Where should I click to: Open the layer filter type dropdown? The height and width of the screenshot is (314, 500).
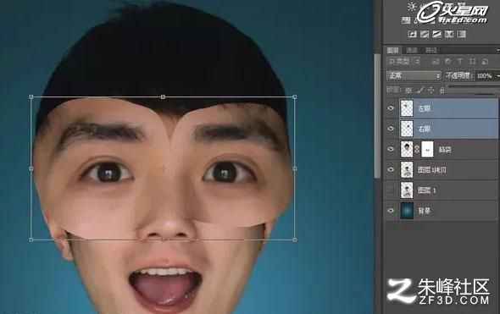tap(403, 61)
